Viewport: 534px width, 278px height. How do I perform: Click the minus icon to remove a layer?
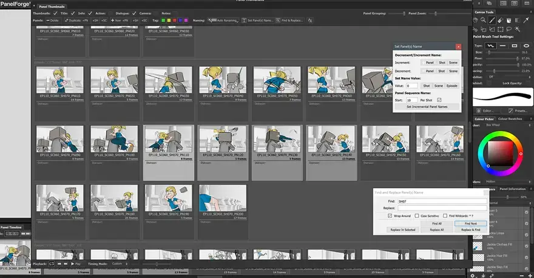pos(522,276)
